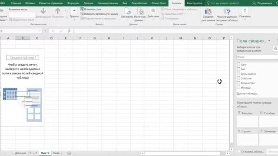Screen dimensions: 278x156
Task: Expand the Действия dropdown arrow
Action: point(153,19)
